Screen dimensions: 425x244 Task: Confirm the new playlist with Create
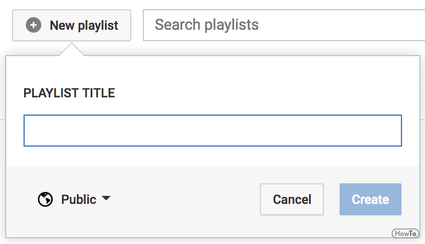coord(371,199)
